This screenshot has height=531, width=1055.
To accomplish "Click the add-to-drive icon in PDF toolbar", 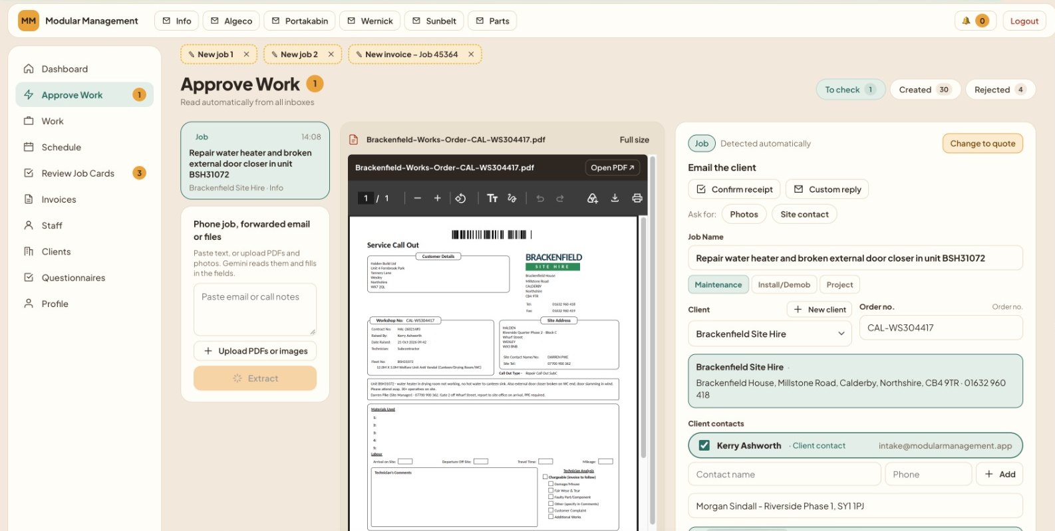I will click(x=592, y=198).
